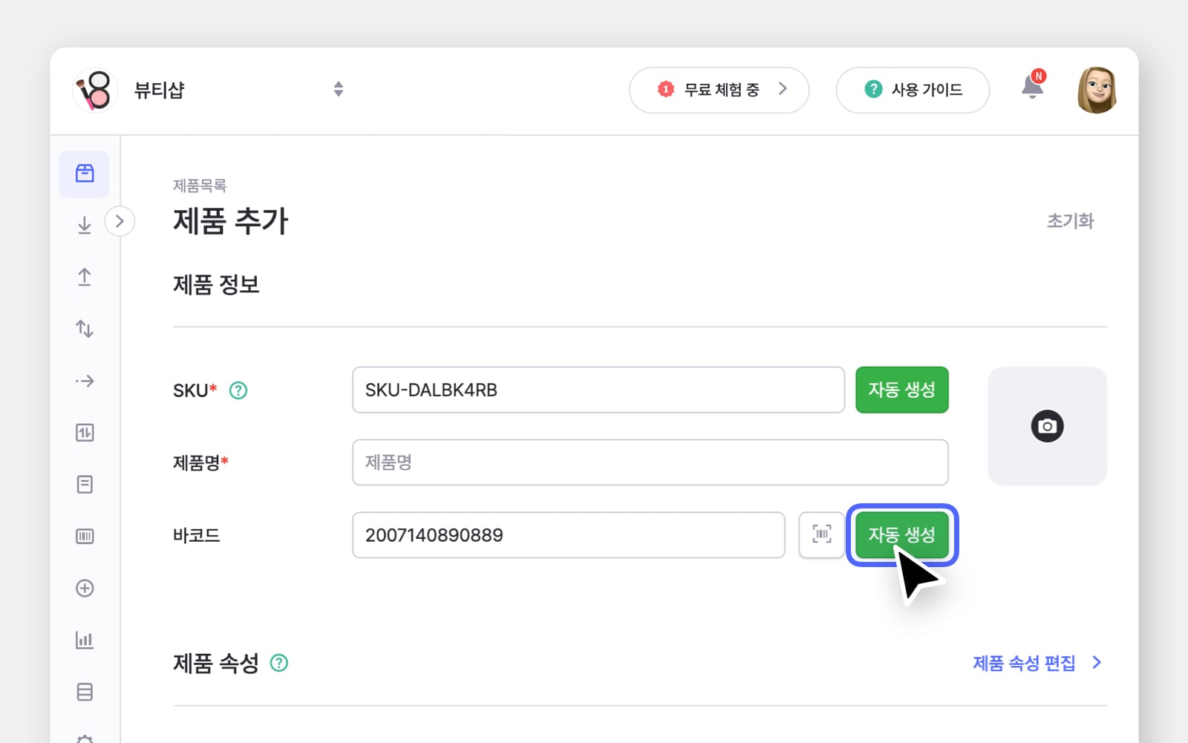Image resolution: width=1188 pixels, height=743 pixels.
Task: Select the products box icon in the sidebar
Action: coord(84,174)
